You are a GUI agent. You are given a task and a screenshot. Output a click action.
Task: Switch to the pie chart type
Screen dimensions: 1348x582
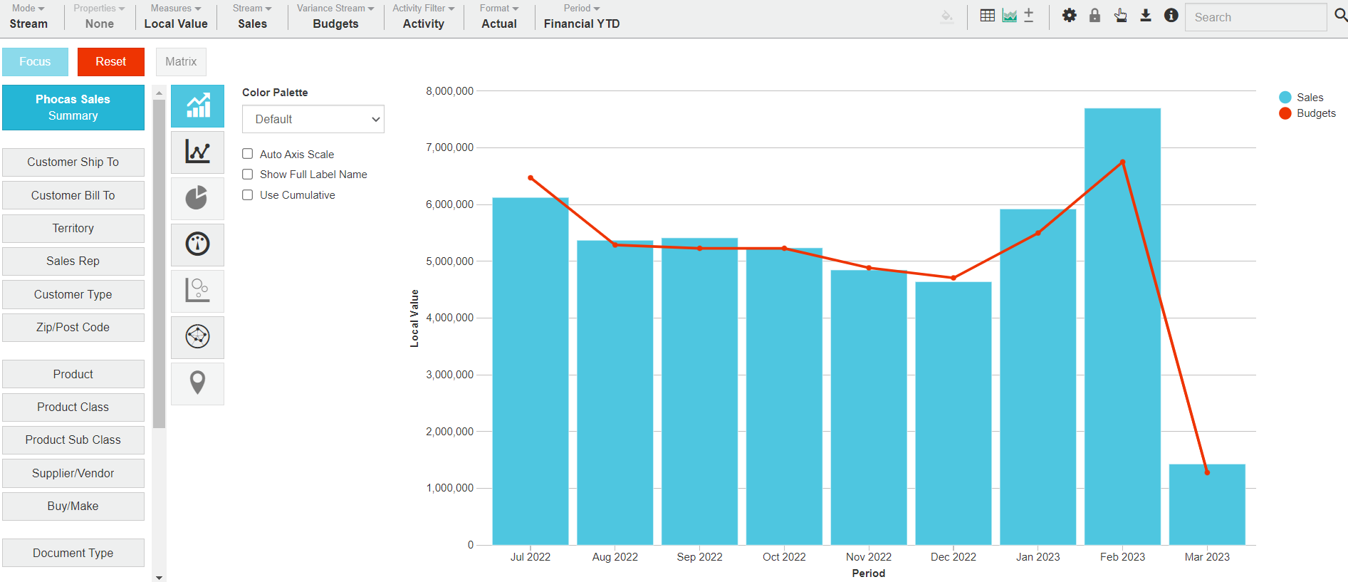pyautogui.click(x=197, y=198)
